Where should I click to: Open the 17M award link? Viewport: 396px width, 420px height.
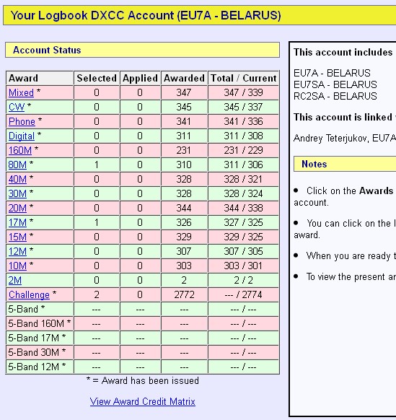pos(17,222)
